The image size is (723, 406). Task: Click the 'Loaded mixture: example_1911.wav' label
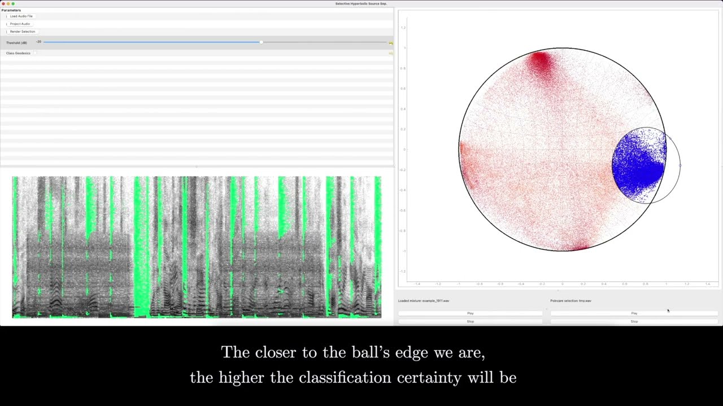pos(424,301)
